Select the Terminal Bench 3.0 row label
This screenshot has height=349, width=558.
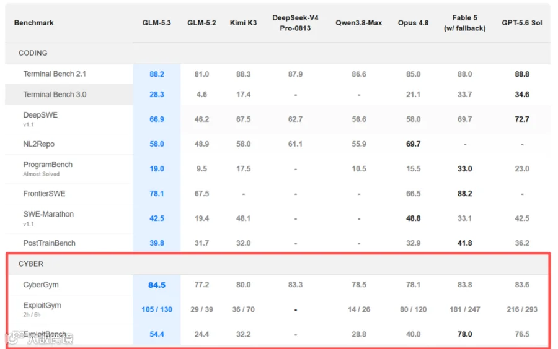point(55,95)
